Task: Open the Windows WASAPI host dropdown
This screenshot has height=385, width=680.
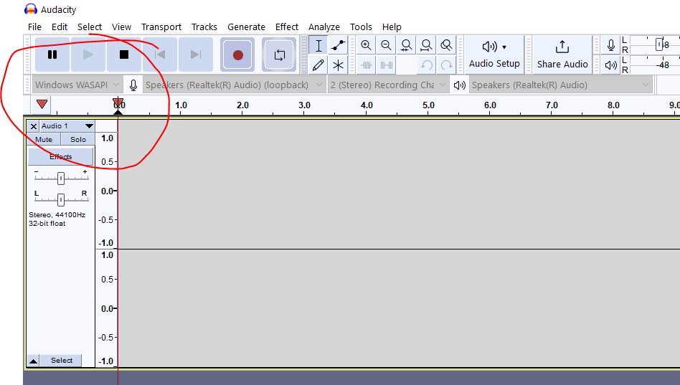Action: coord(77,85)
